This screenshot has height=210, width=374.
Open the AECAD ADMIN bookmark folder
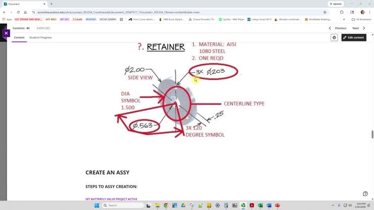[108, 19]
